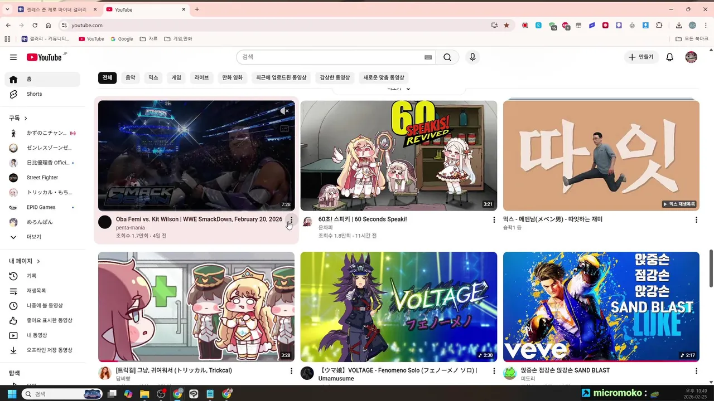Open the account avatar menu

(691, 57)
